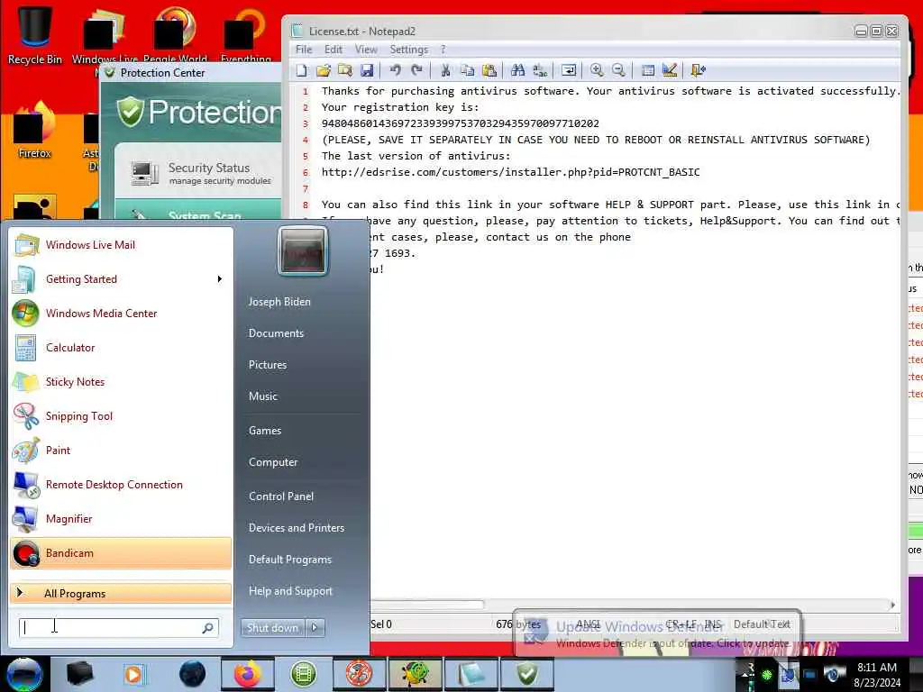Viewport: 923px width, 692px height.
Task: Open View menu in Notepad2
Action: click(x=366, y=50)
